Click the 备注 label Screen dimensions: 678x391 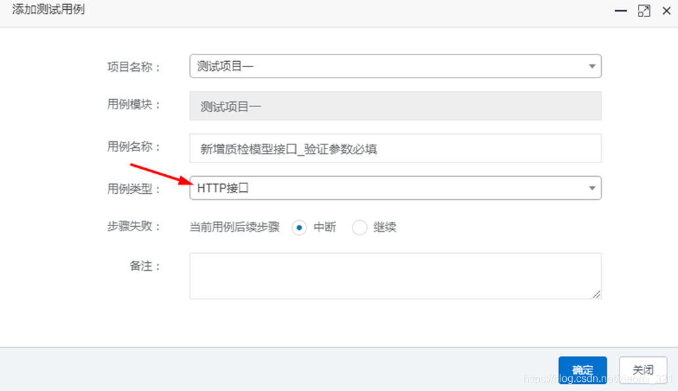pyautogui.click(x=145, y=266)
